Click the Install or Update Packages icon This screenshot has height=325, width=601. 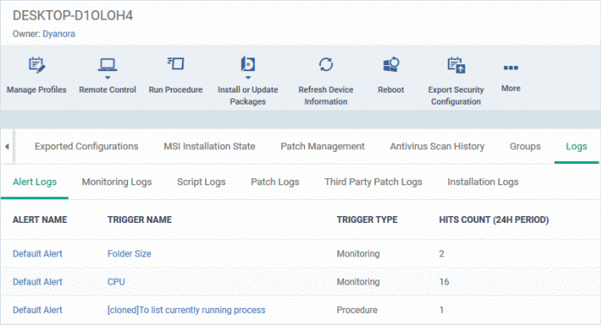point(247,63)
